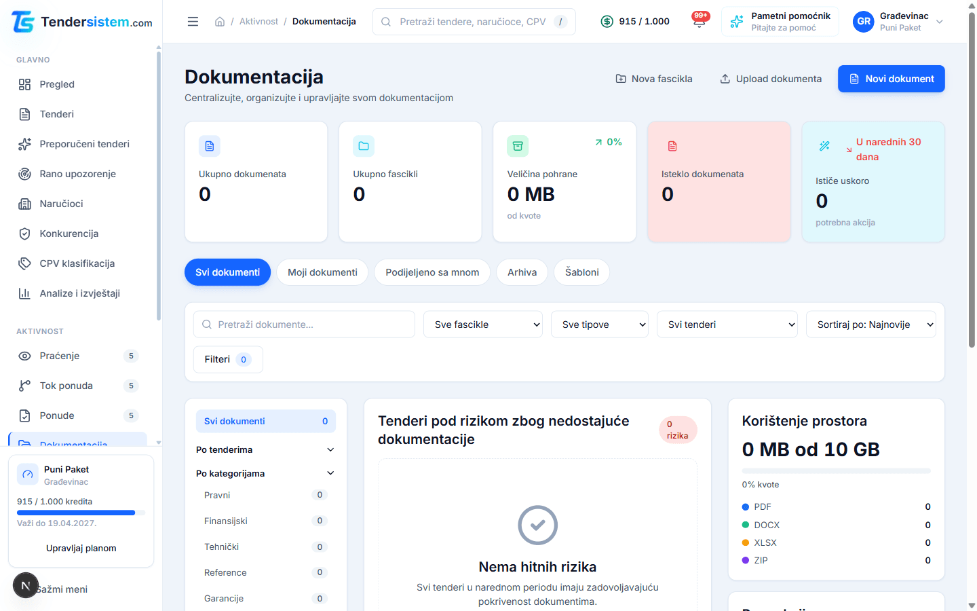The height and width of the screenshot is (611, 977).
Task: Open Naručioci in the sidebar
Action: coord(80,204)
